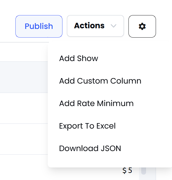The width and height of the screenshot is (172, 180).
Task: Open settings with the gear icon
Action: point(142,26)
